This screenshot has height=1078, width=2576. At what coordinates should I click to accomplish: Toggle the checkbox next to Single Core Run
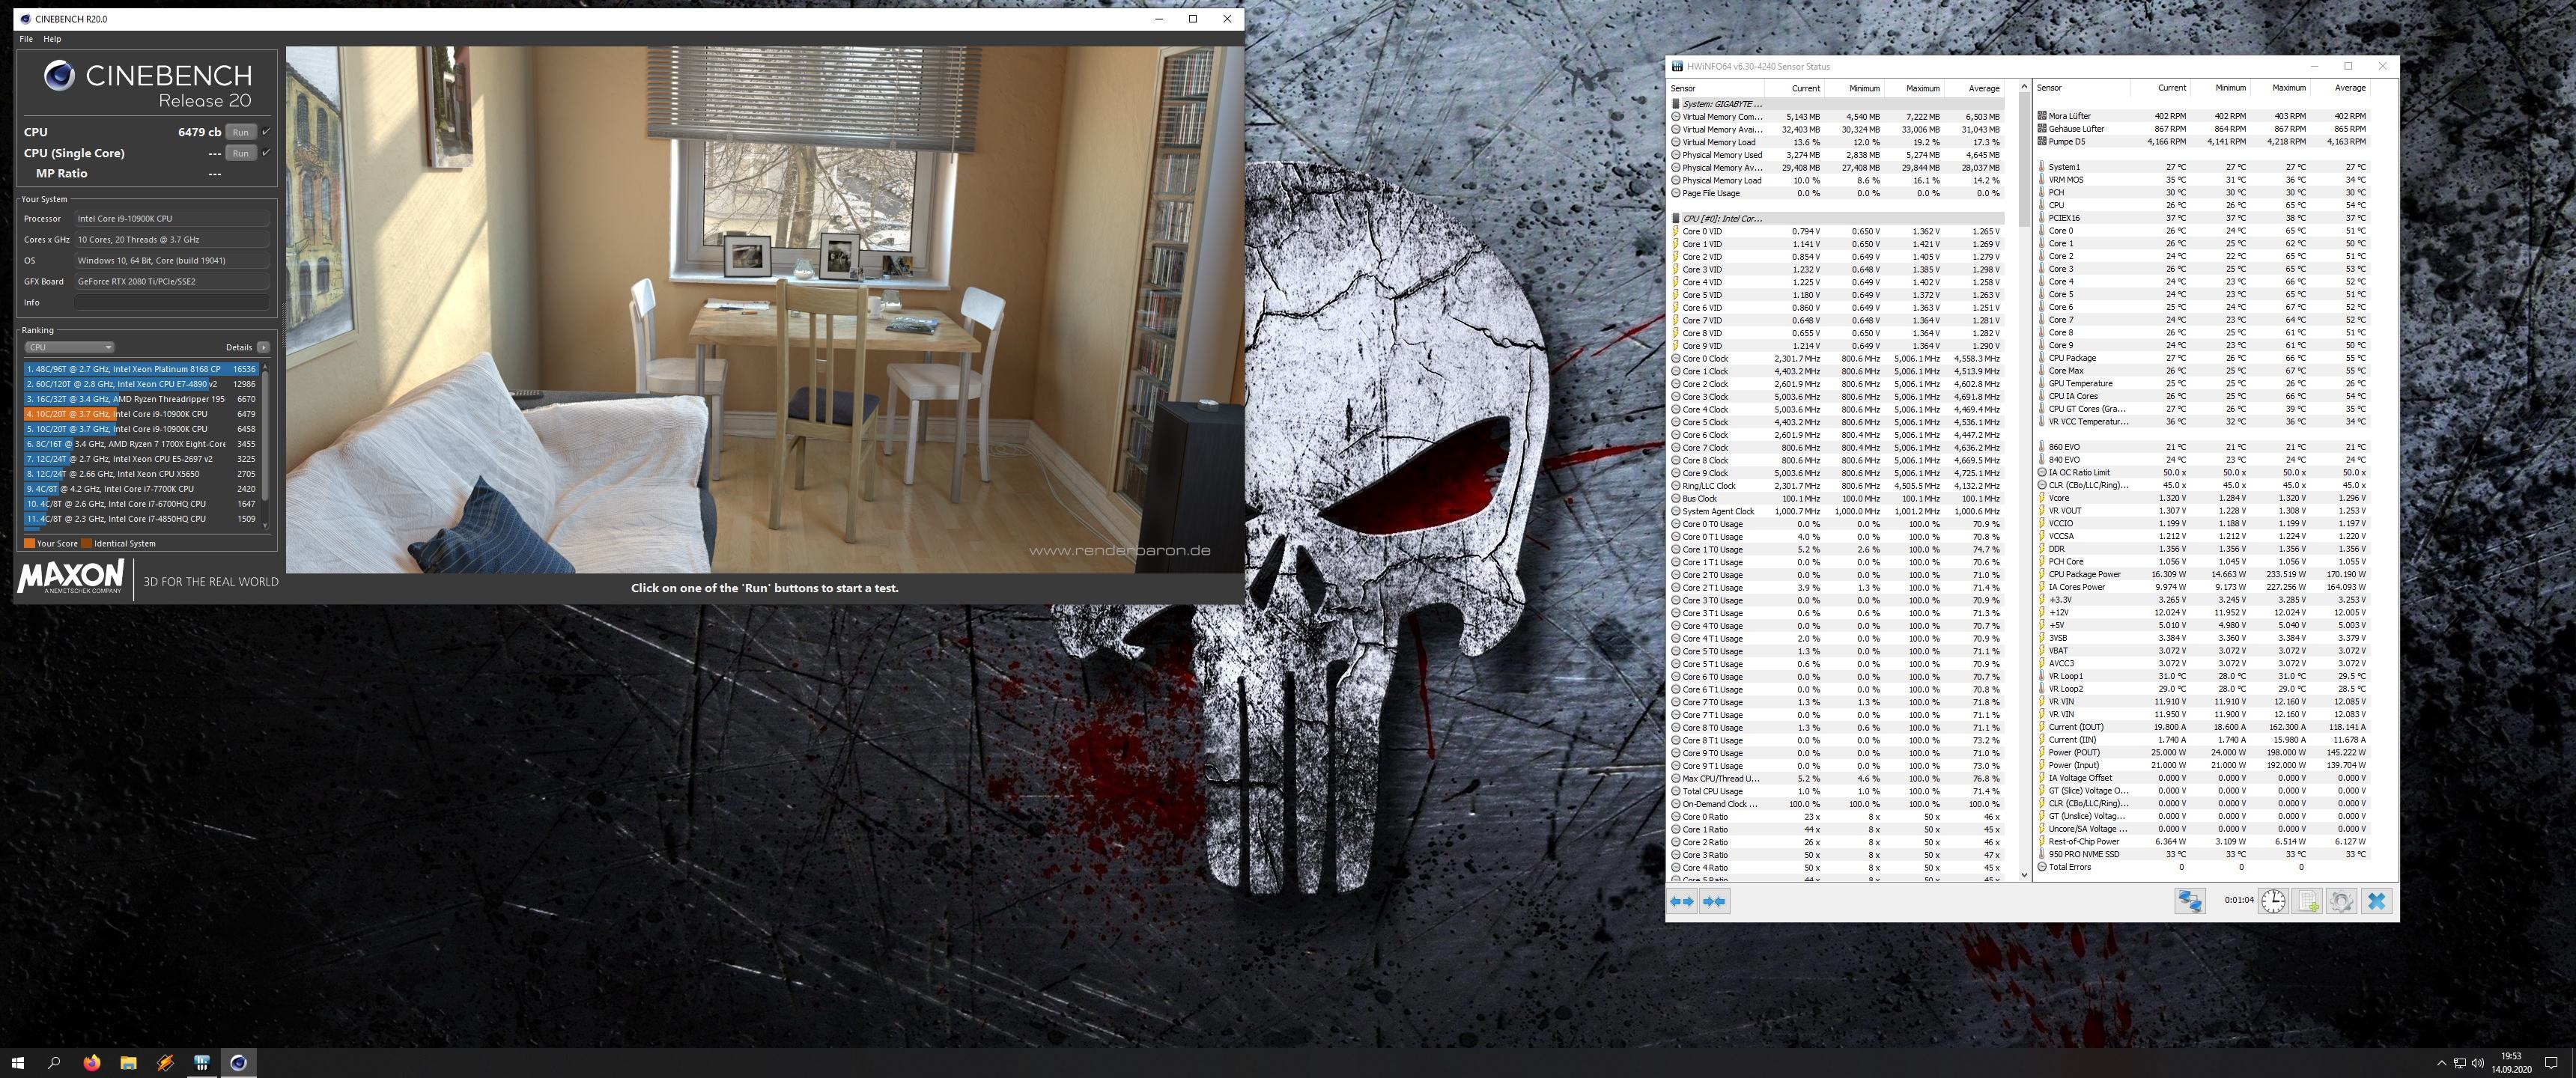tap(266, 152)
